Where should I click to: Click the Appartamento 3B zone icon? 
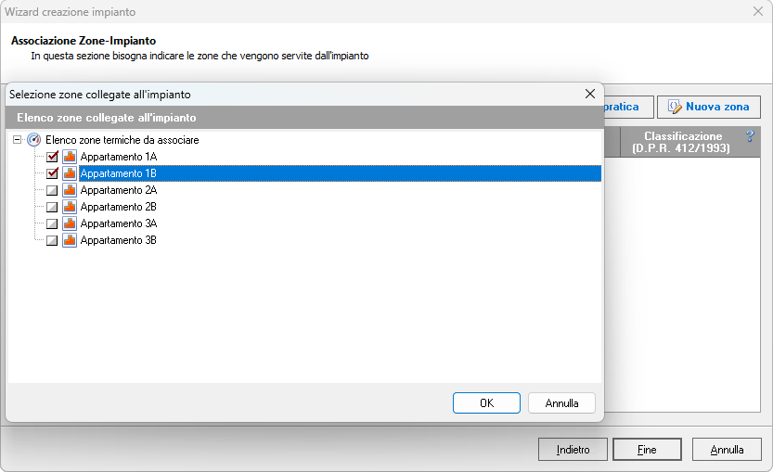point(70,240)
